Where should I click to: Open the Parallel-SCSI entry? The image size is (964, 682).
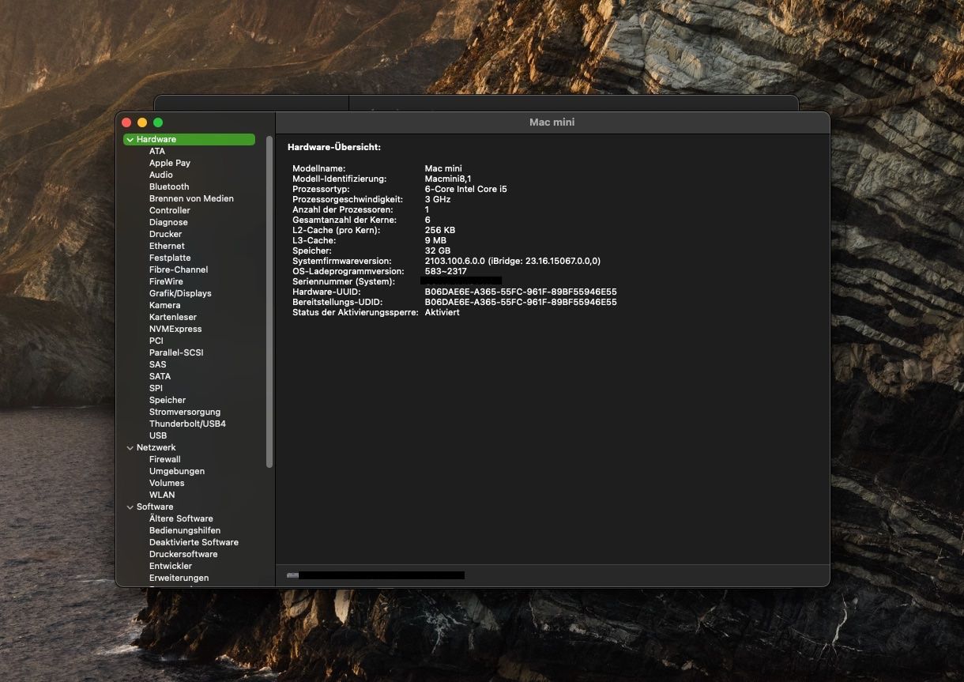pyautogui.click(x=176, y=352)
